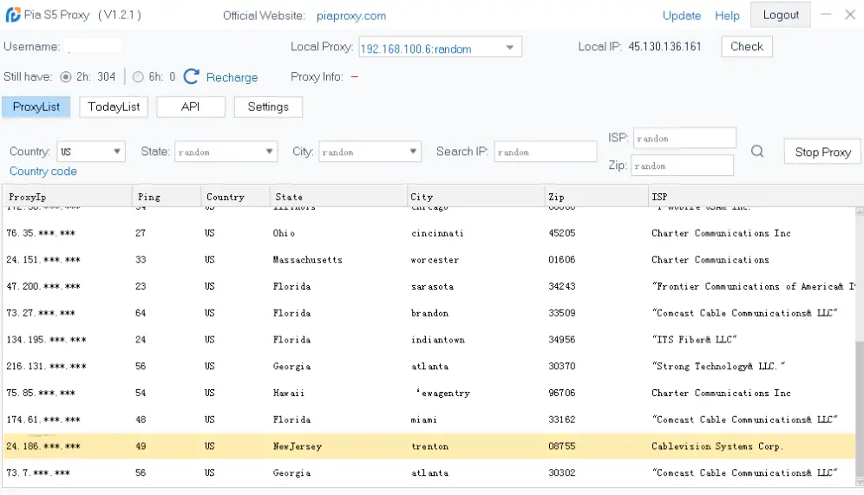Click the state cell 'Massachusetts'
Screen dimensions: 864x495
307,260
